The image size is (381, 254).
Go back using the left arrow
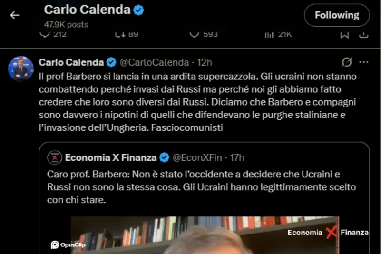15,15
